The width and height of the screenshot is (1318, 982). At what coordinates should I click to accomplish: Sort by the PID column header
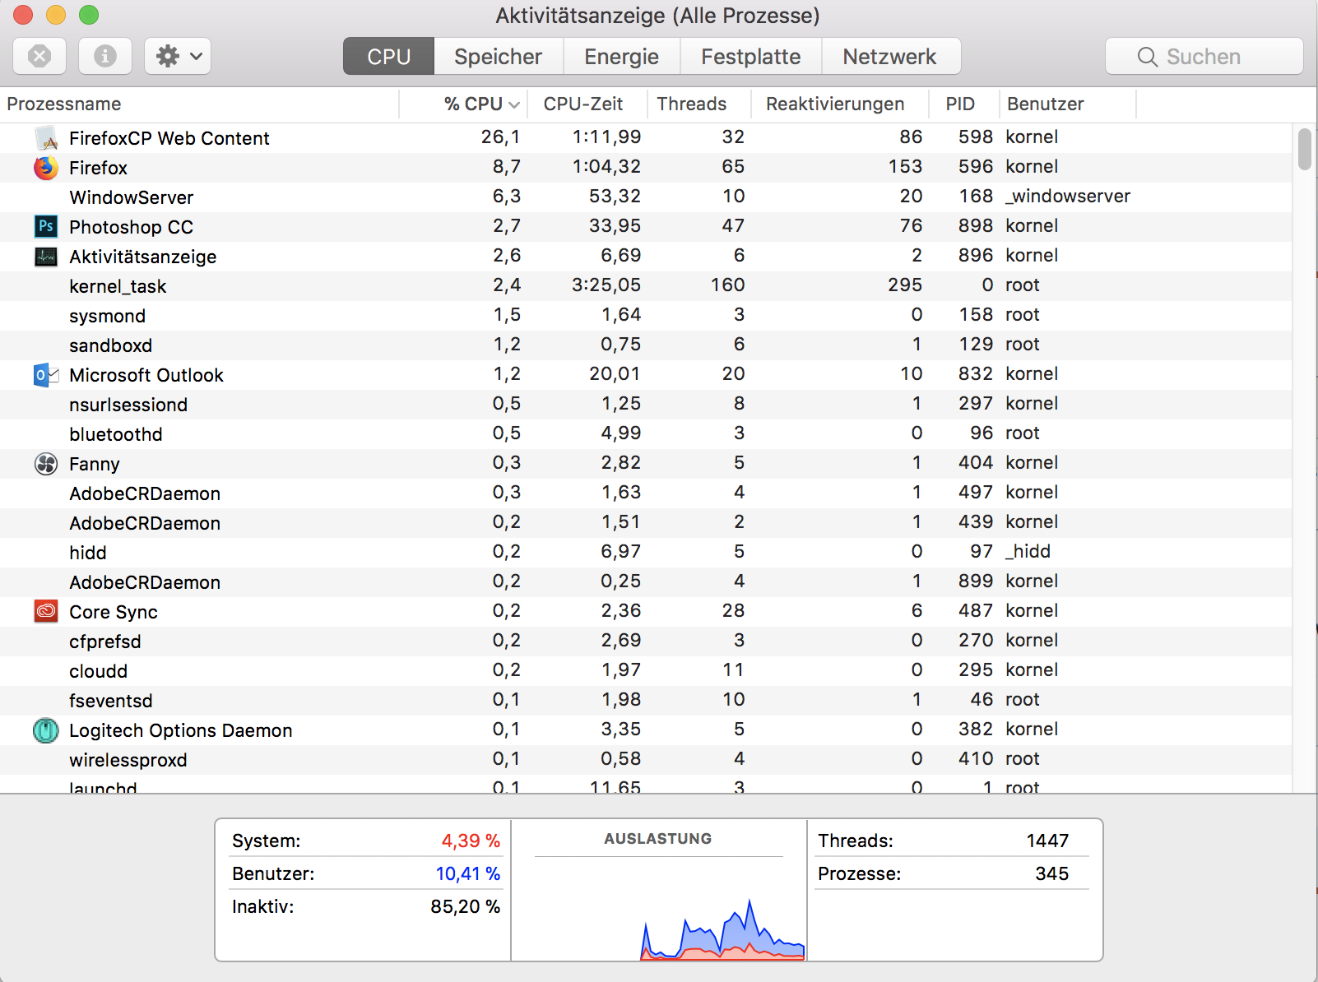click(x=964, y=104)
